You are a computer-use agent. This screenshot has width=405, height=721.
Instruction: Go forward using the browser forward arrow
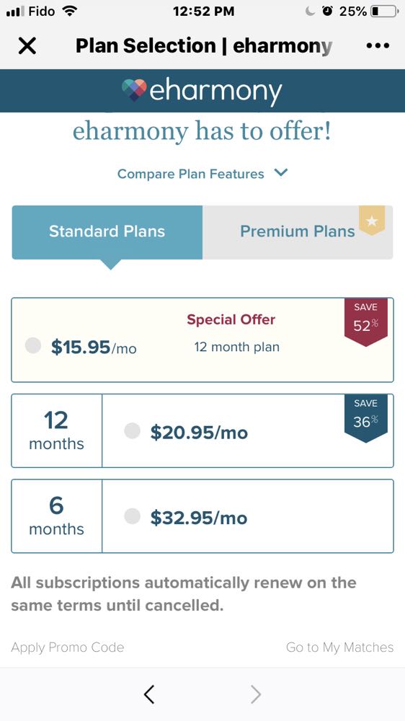[x=256, y=694]
